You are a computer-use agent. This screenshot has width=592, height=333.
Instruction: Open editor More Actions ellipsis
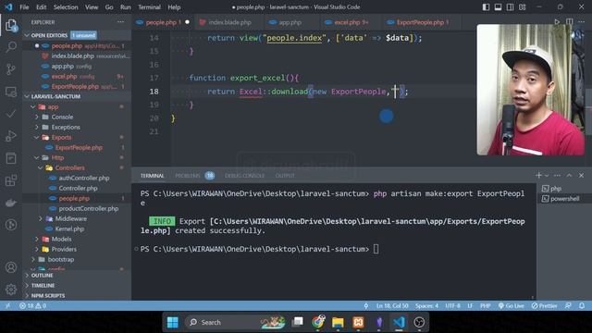pyautogui.click(x=582, y=22)
